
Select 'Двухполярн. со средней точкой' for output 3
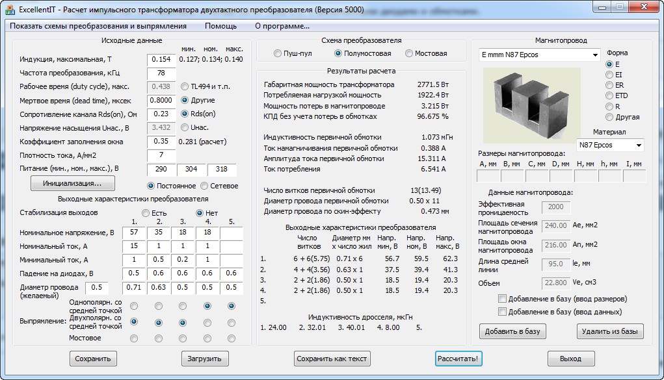tap(183, 323)
